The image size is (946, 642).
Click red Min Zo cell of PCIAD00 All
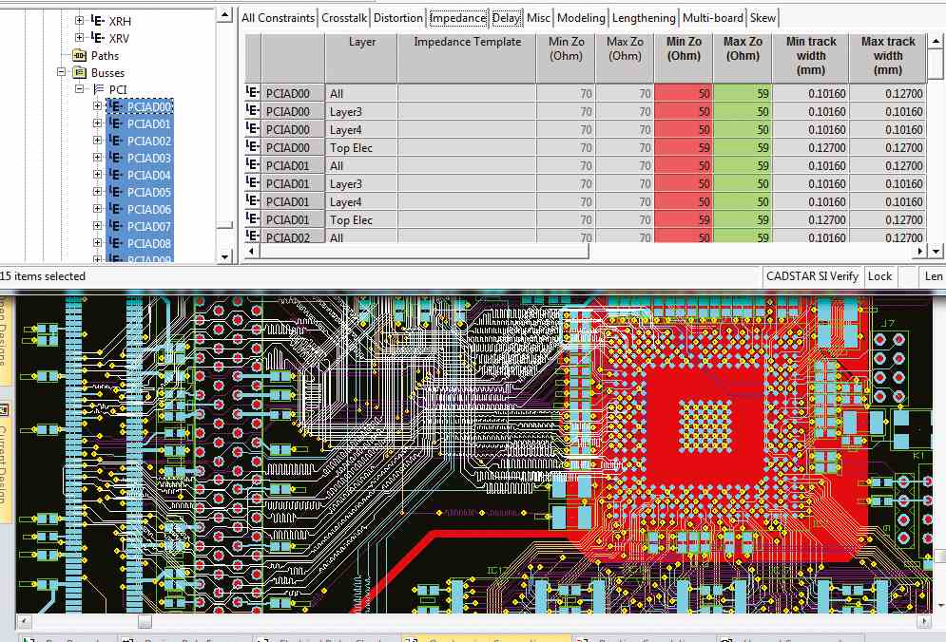pos(684,93)
